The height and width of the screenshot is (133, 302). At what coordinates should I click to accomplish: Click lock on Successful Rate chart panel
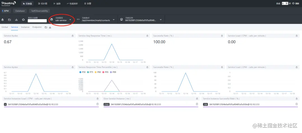[222, 67]
